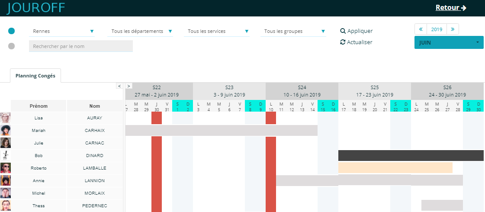Open the Rennes site dropdown
The width and height of the screenshot is (485, 212).
pyautogui.click(x=62, y=31)
